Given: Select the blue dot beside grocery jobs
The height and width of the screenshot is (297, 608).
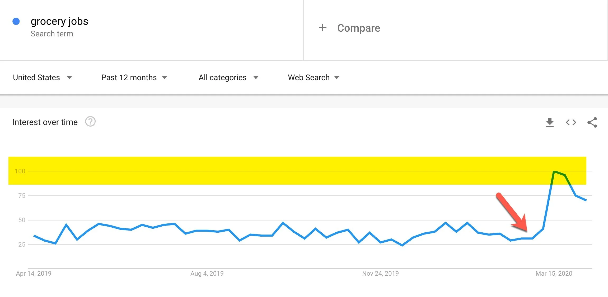Looking at the screenshot, I should [x=16, y=21].
